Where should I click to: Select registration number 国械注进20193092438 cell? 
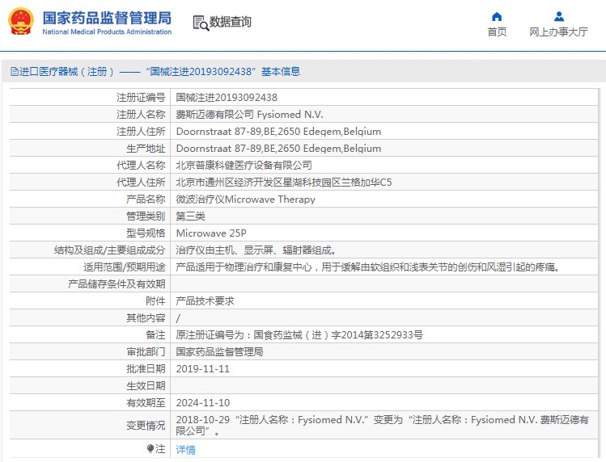click(227, 97)
